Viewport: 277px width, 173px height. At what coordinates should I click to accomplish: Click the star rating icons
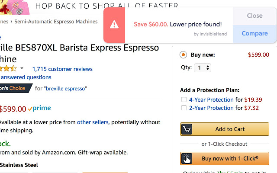point(8,68)
